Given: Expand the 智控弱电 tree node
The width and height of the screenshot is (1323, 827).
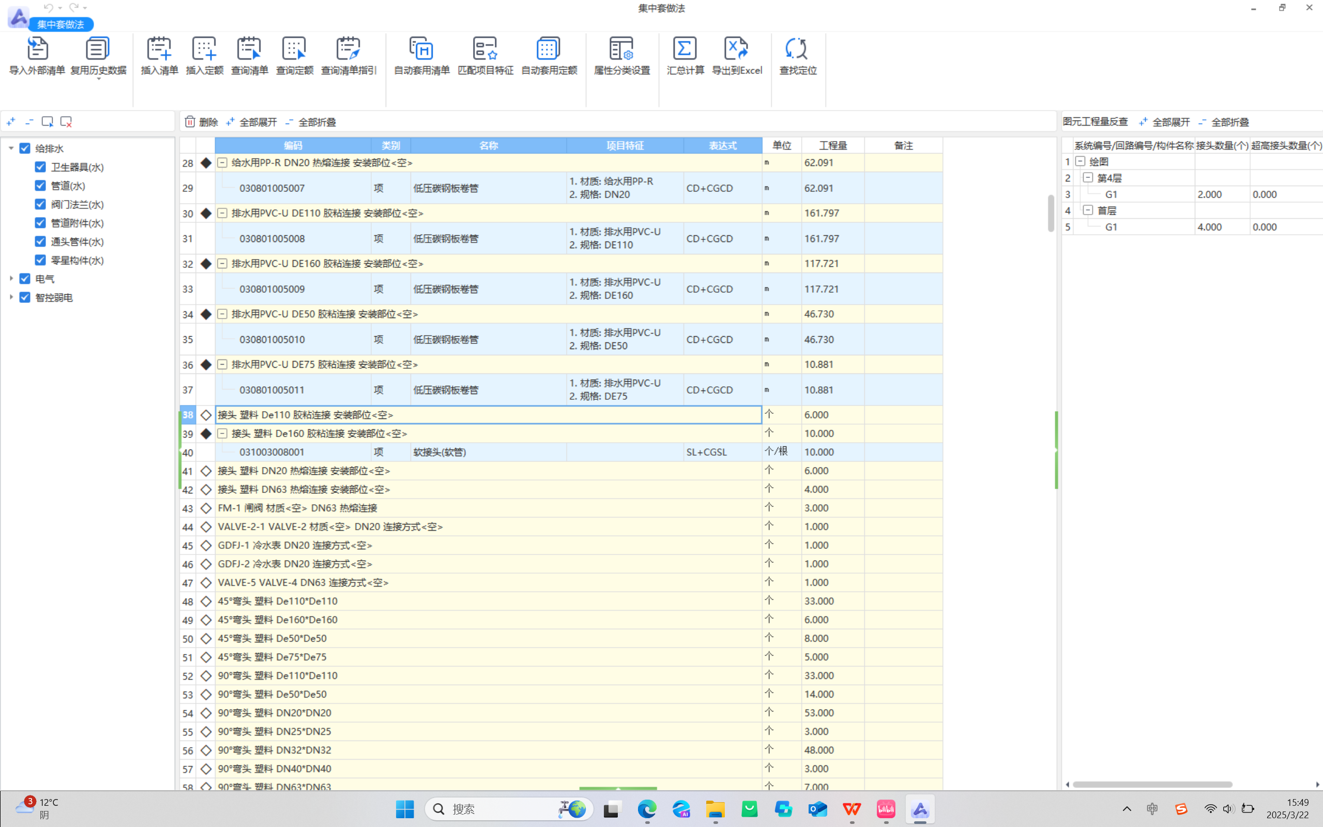Looking at the screenshot, I should point(11,297).
